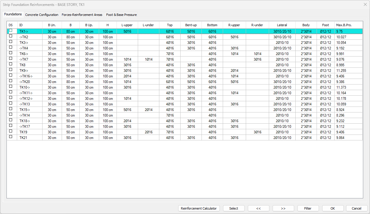
Task: Check the DS box for TK21 row
Action: click(x=11, y=137)
